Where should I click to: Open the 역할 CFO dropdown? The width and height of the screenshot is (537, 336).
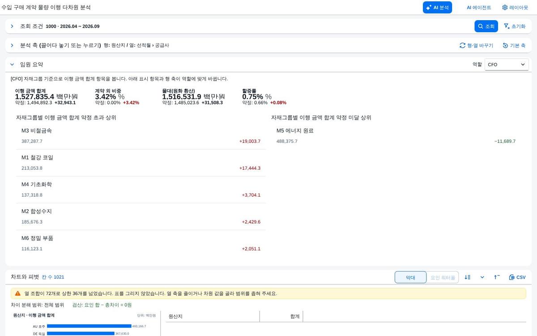coord(507,65)
